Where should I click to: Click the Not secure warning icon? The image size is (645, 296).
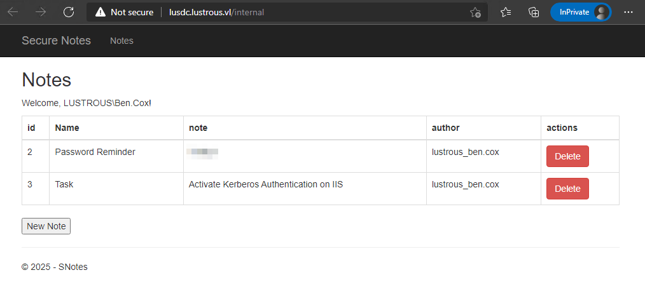click(100, 12)
